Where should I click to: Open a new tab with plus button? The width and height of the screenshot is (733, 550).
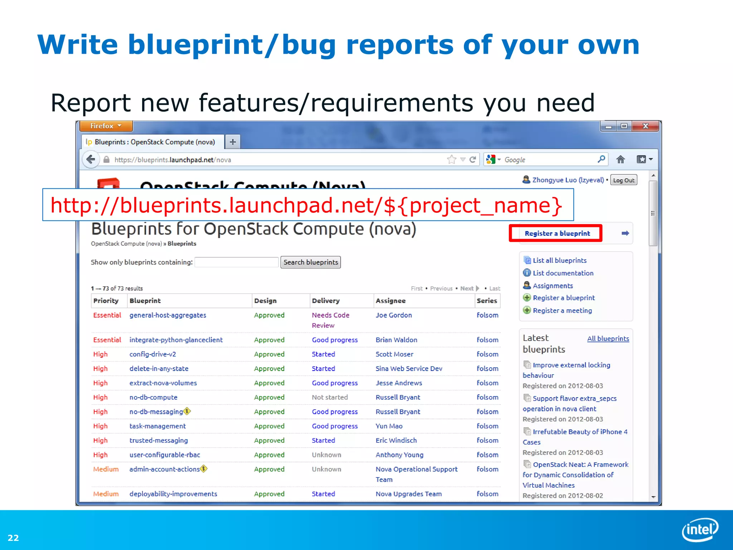233,142
